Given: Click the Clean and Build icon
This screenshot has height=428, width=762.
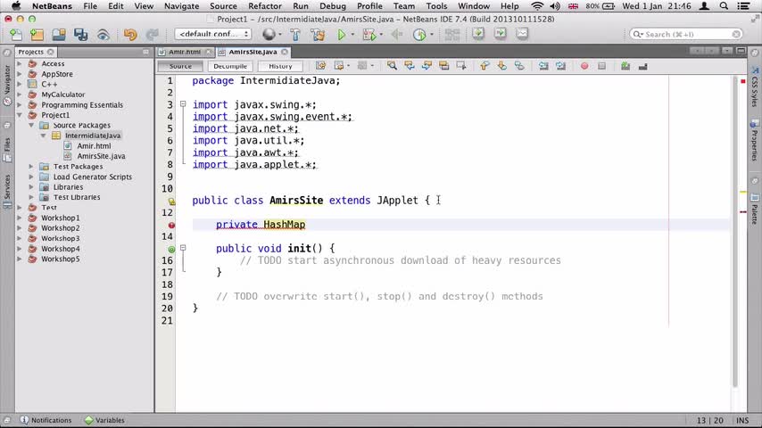Looking at the screenshot, I should pos(318,35).
